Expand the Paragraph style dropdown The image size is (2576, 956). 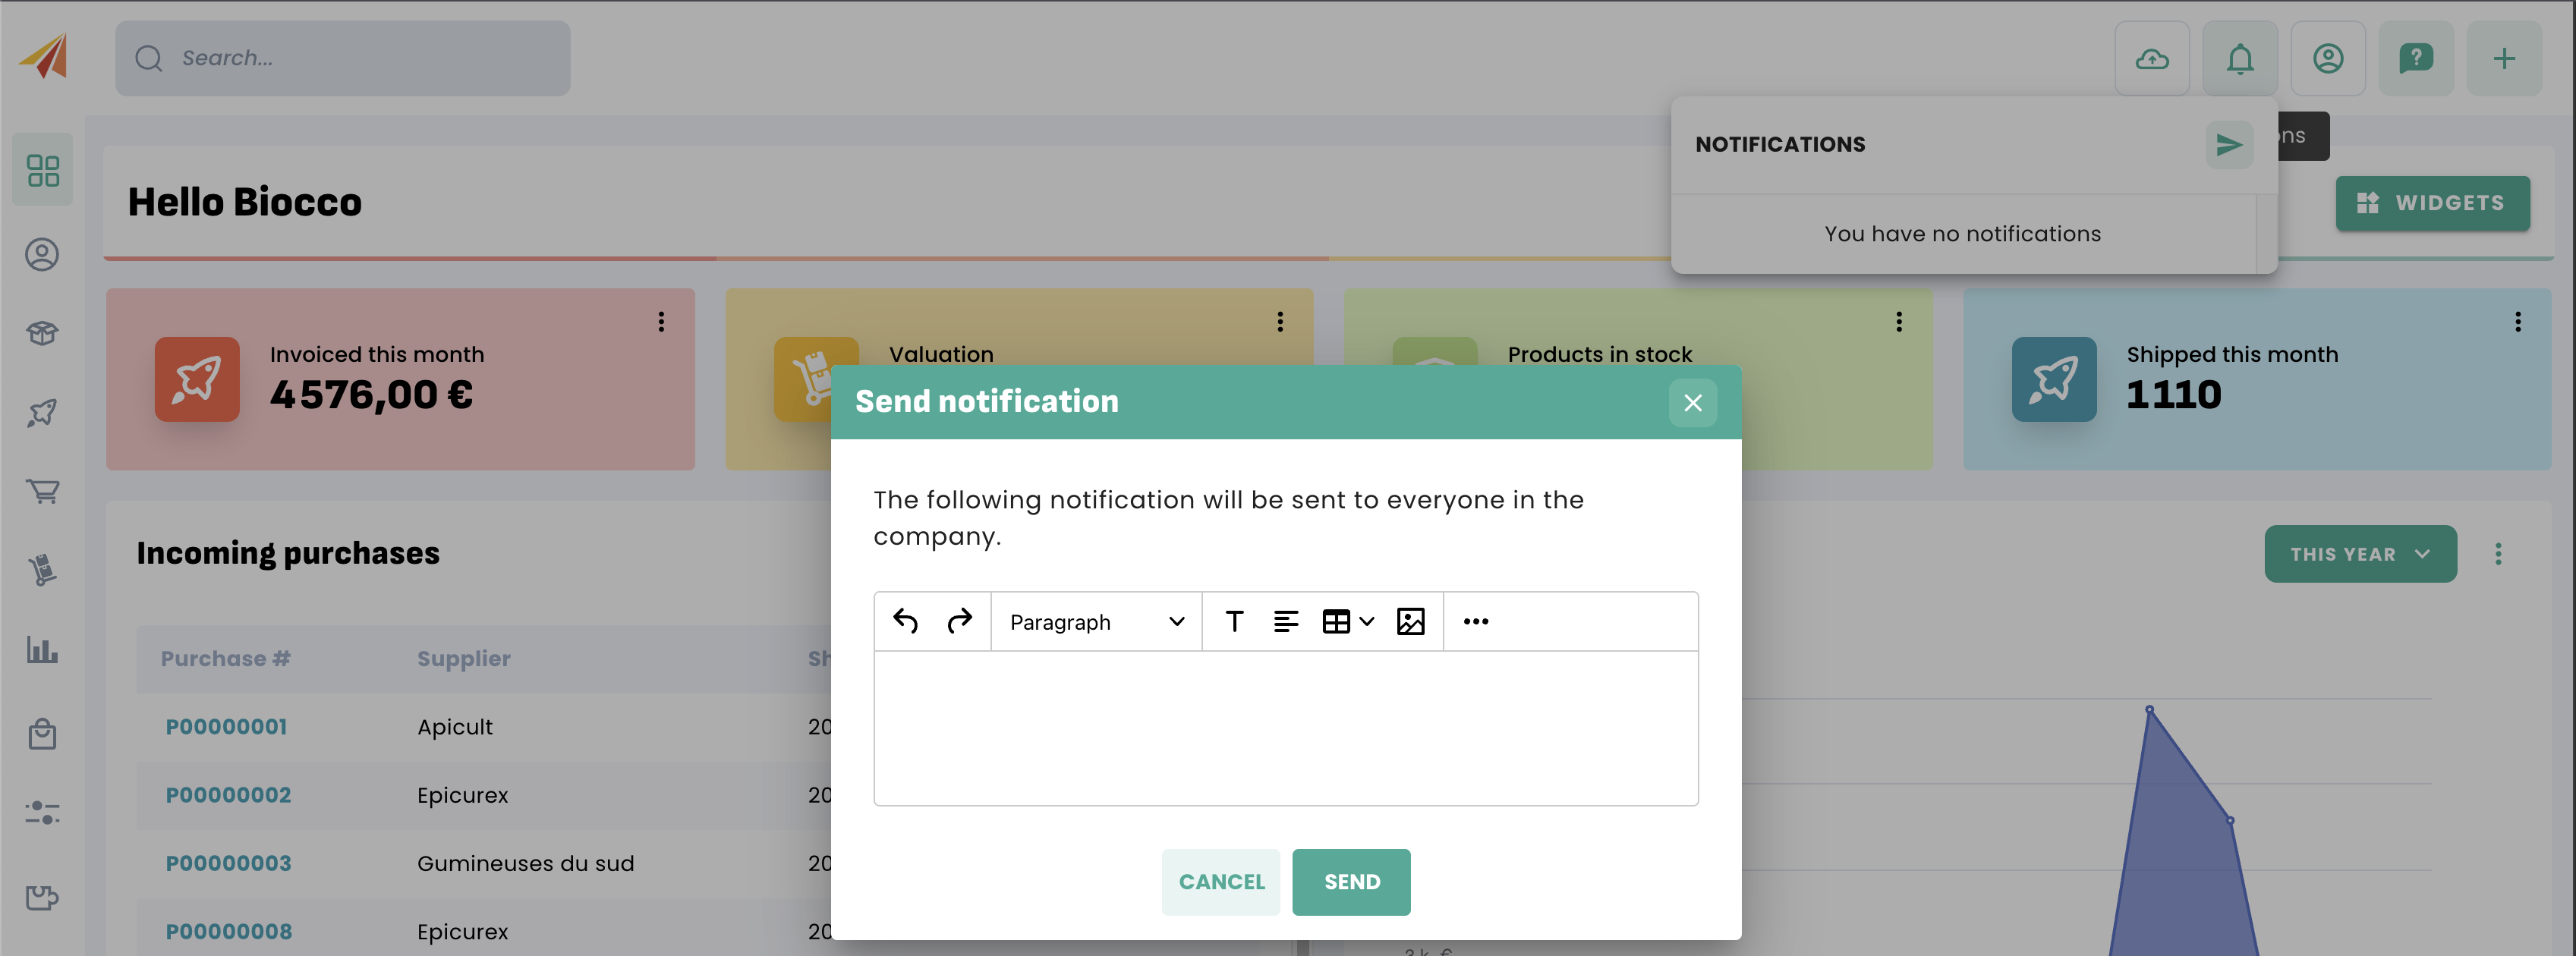click(1096, 621)
